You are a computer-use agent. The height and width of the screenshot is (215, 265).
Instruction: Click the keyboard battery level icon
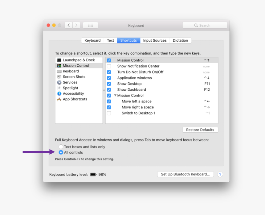click(x=93, y=174)
